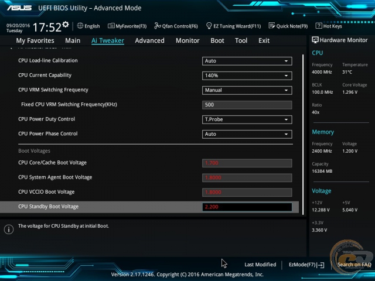Open CPU Power Duty Control dropdown

click(247, 119)
